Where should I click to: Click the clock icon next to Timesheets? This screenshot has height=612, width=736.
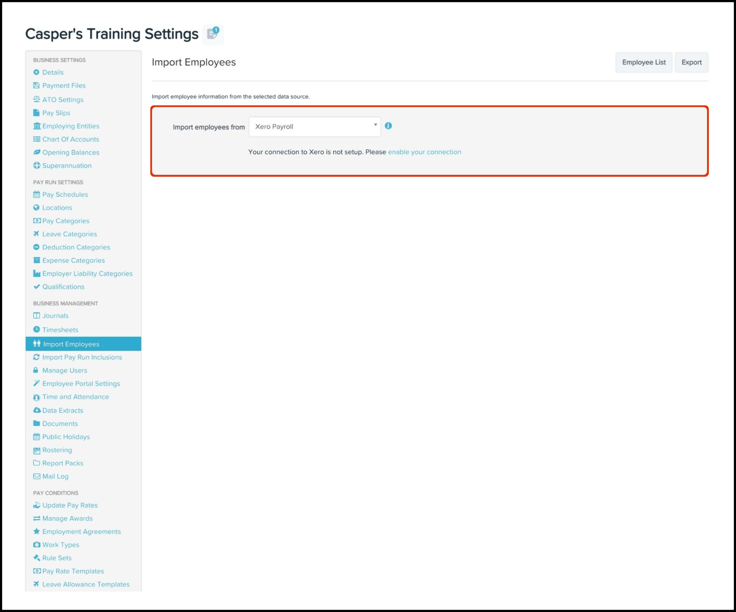tap(36, 329)
